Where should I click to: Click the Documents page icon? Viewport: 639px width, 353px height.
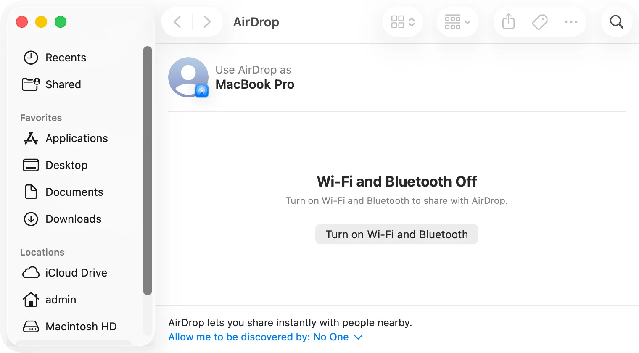[x=31, y=192]
